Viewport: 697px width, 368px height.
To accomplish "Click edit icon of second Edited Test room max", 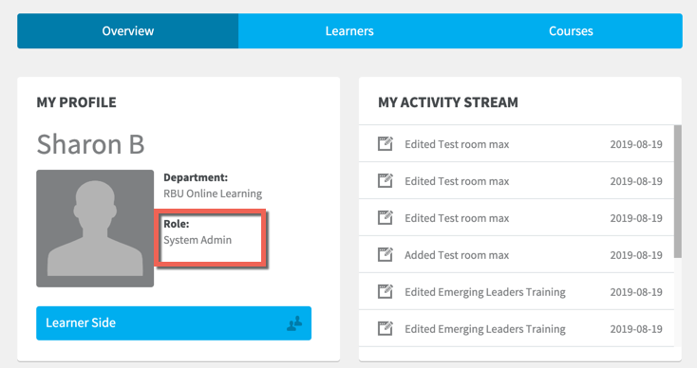I will tap(386, 180).
